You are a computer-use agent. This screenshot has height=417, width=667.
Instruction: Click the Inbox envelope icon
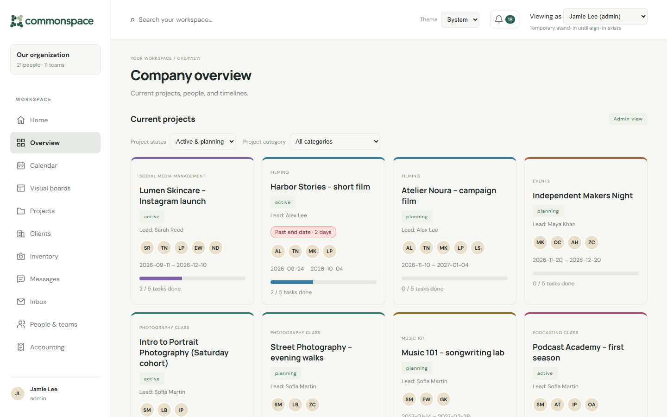tap(21, 302)
